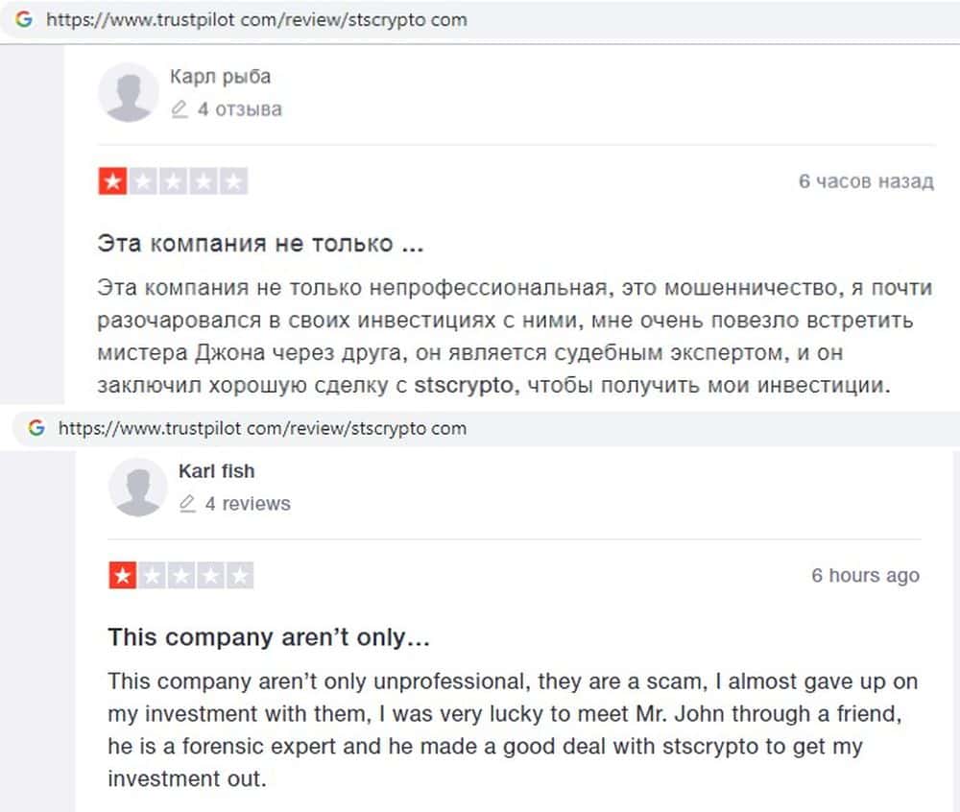Viewport: 960px width, 812px height.
Task: Click the avatar next to Карл рыба
Action: tap(128, 92)
